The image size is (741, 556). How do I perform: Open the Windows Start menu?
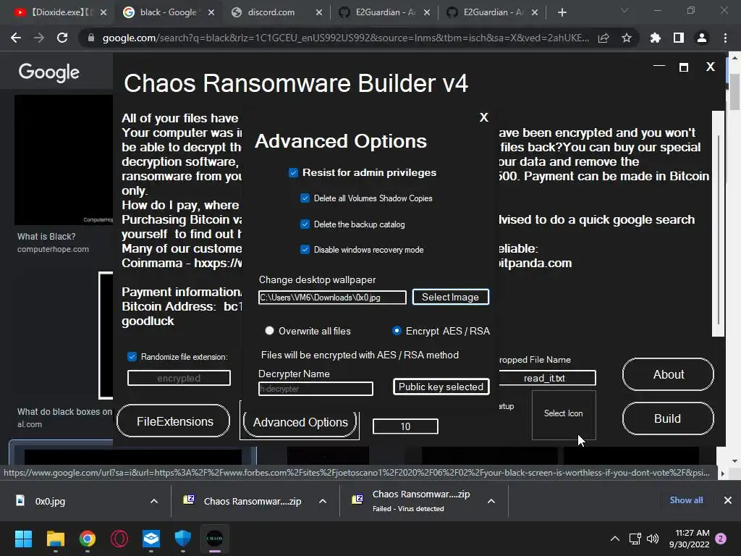pos(23,539)
